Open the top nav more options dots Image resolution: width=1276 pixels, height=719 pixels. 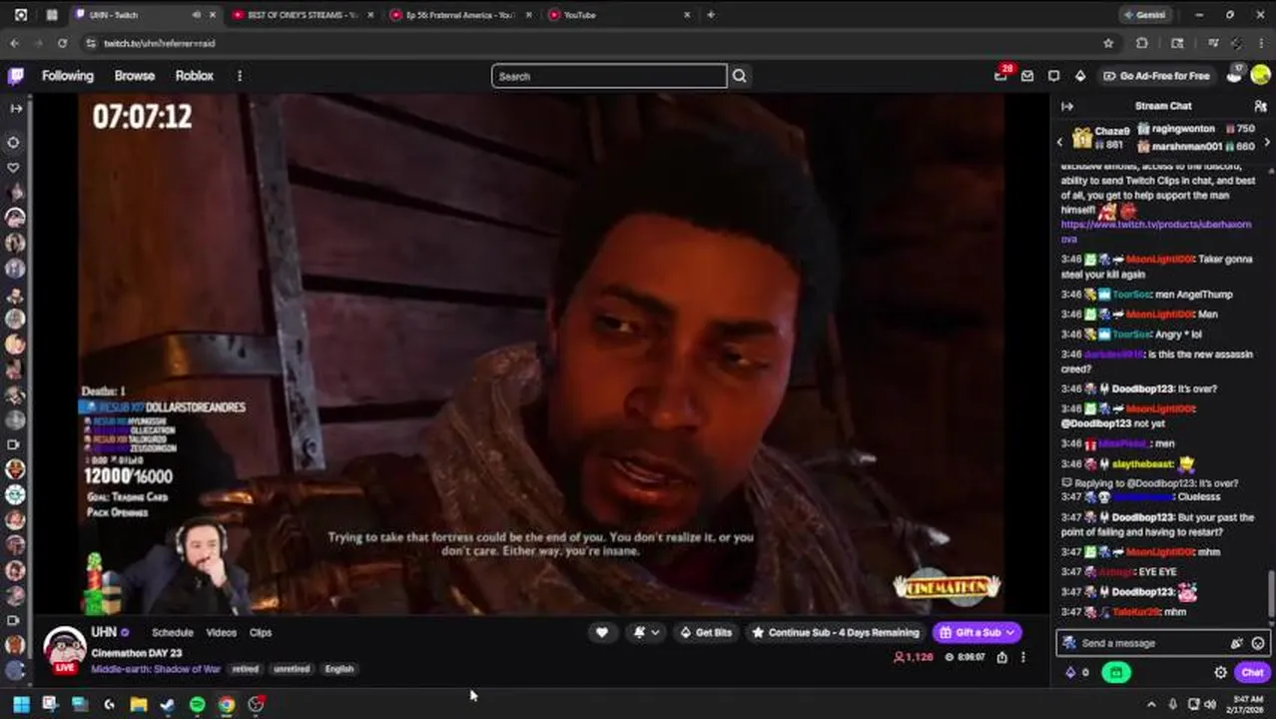(239, 76)
